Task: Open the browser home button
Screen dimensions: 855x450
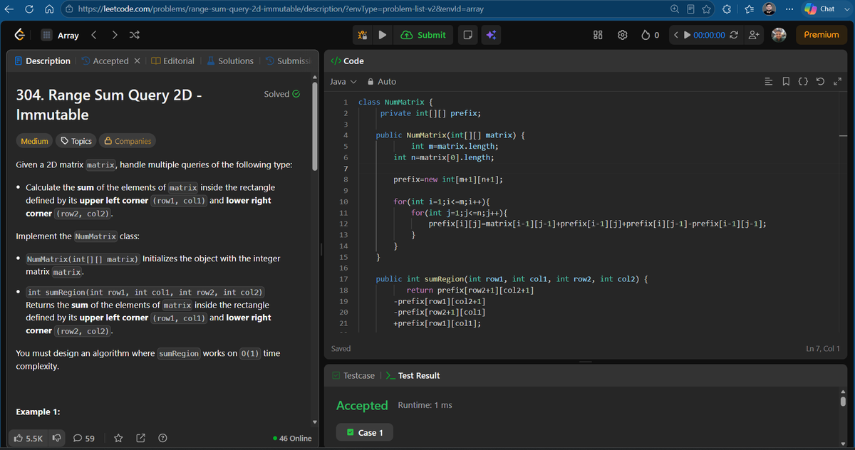Action: tap(50, 9)
